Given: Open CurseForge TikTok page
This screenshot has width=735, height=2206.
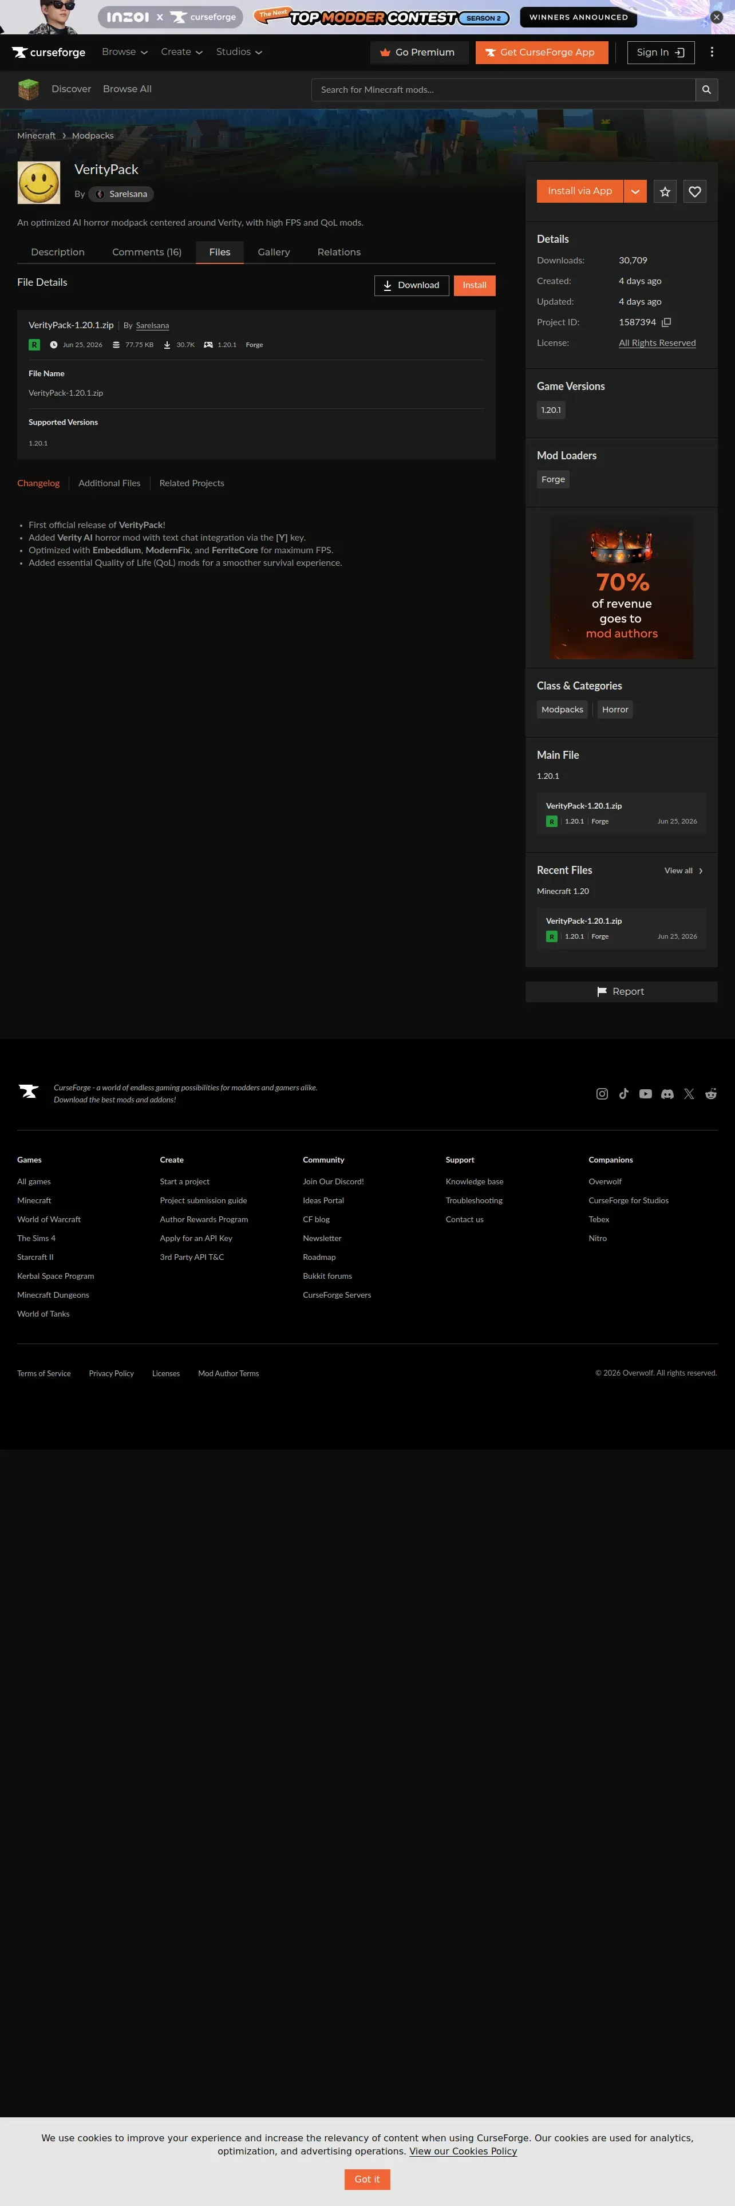Looking at the screenshot, I should point(624,1094).
